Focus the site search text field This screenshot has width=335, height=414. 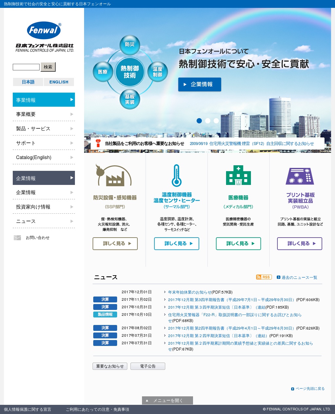[26, 67]
